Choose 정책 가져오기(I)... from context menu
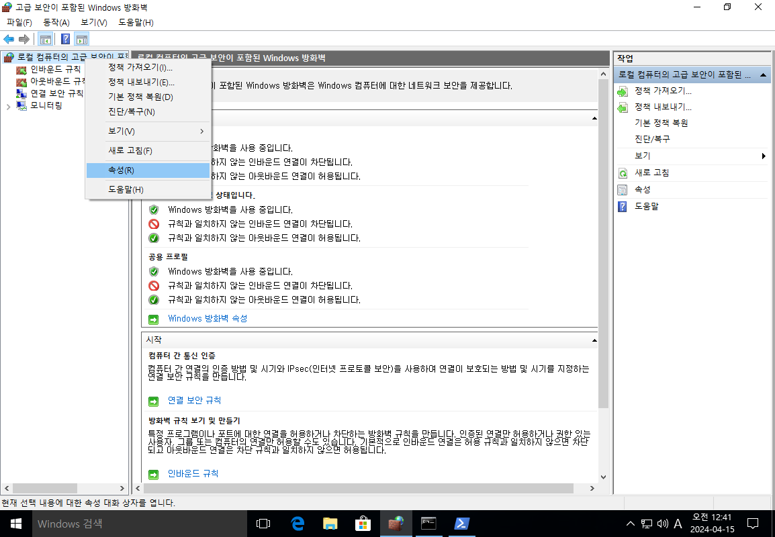The height and width of the screenshot is (537, 775). pyautogui.click(x=148, y=67)
